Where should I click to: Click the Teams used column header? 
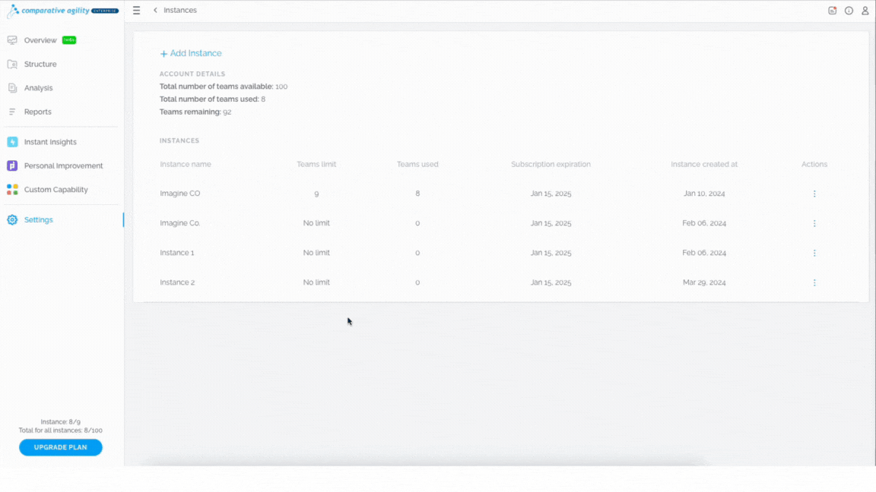click(417, 165)
